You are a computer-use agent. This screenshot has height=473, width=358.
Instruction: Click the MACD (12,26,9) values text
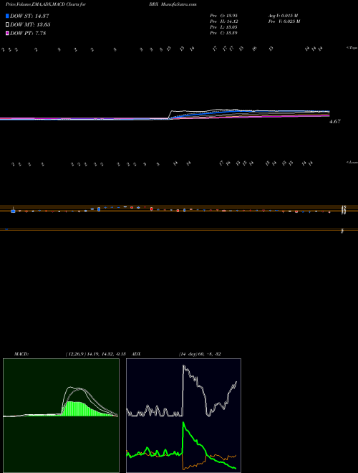point(95,354)
